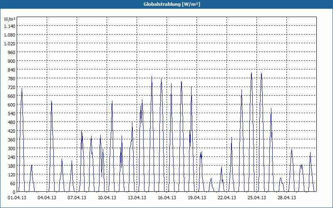333x208 pixels.
Task: Click the 420 y-axis label
Action: click(x=12, y=131)
